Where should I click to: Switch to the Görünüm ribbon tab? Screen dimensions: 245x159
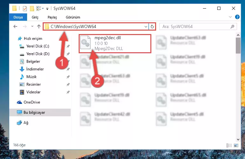73,17
